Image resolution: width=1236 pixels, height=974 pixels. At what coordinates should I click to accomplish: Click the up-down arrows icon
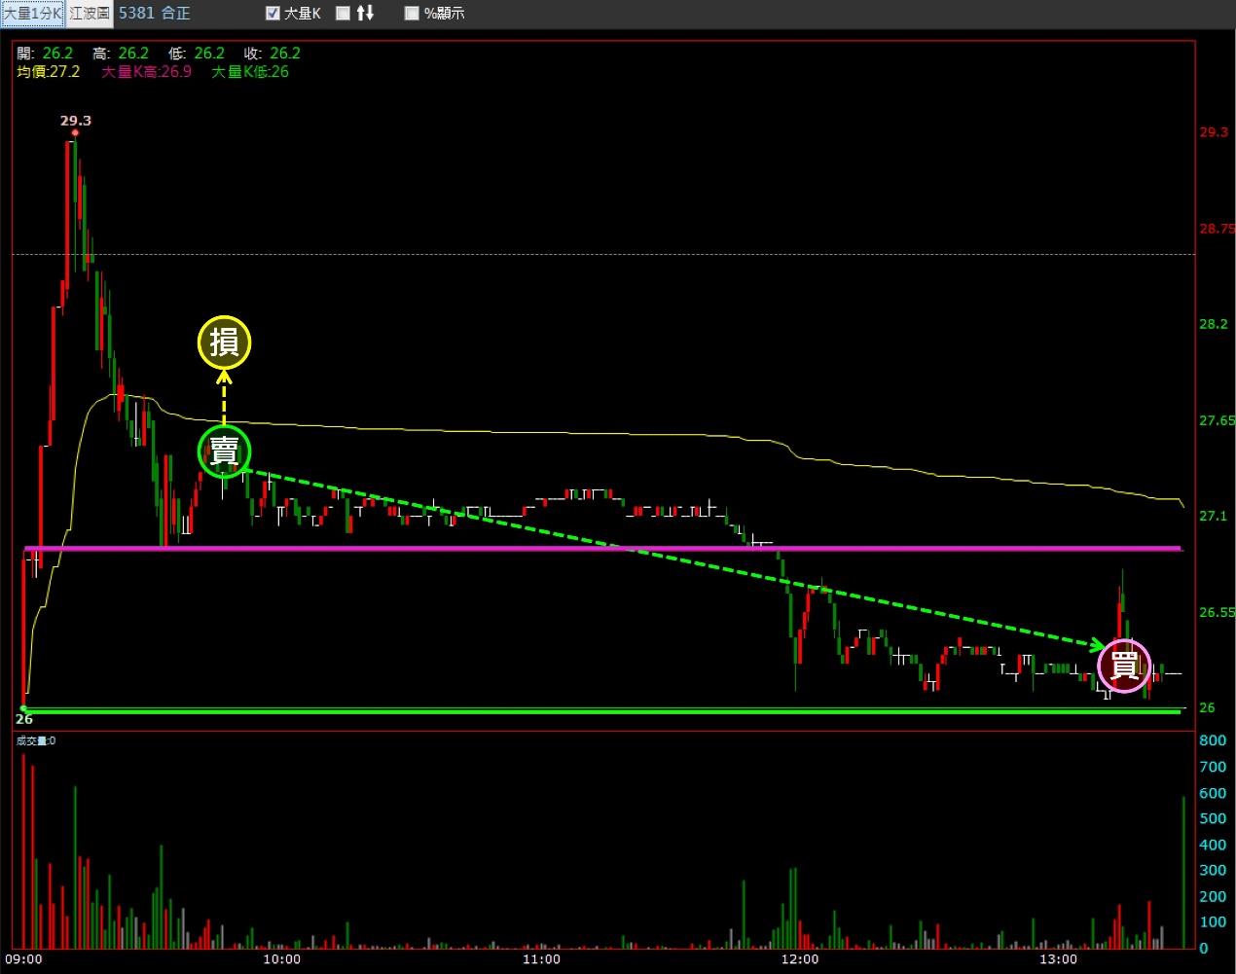point(365,13)
